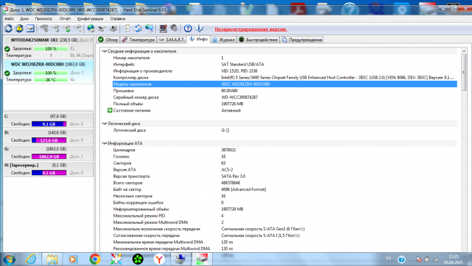Open Windows Explorer folder taskbar icon

(x=52, y=259)
